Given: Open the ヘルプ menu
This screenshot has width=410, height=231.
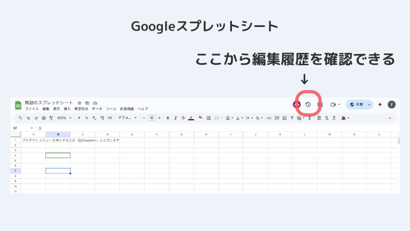Looking at the screenshot, I should point(143,109).
